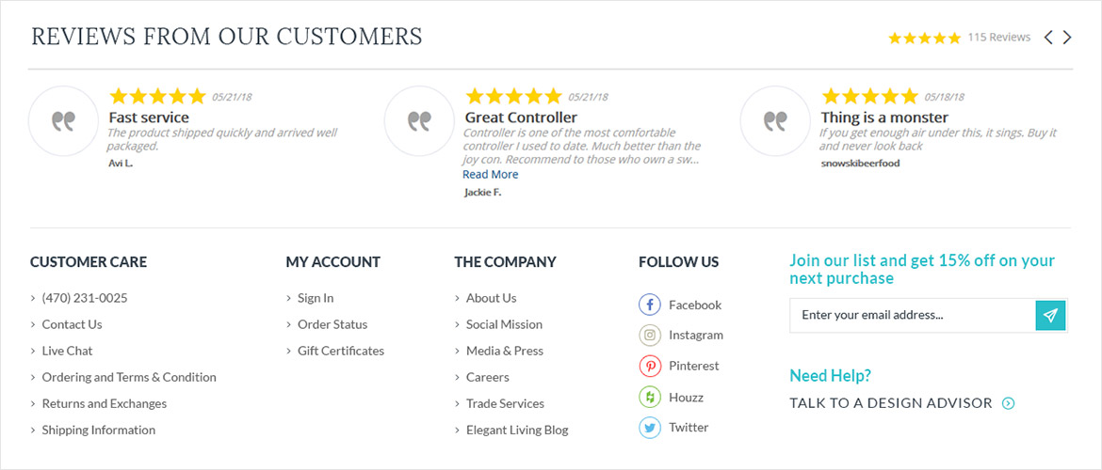The image size is (1102, 470).
Task: Select Talk to a Design Advisor
Action: pyautogui.click(x=891, y=403)
